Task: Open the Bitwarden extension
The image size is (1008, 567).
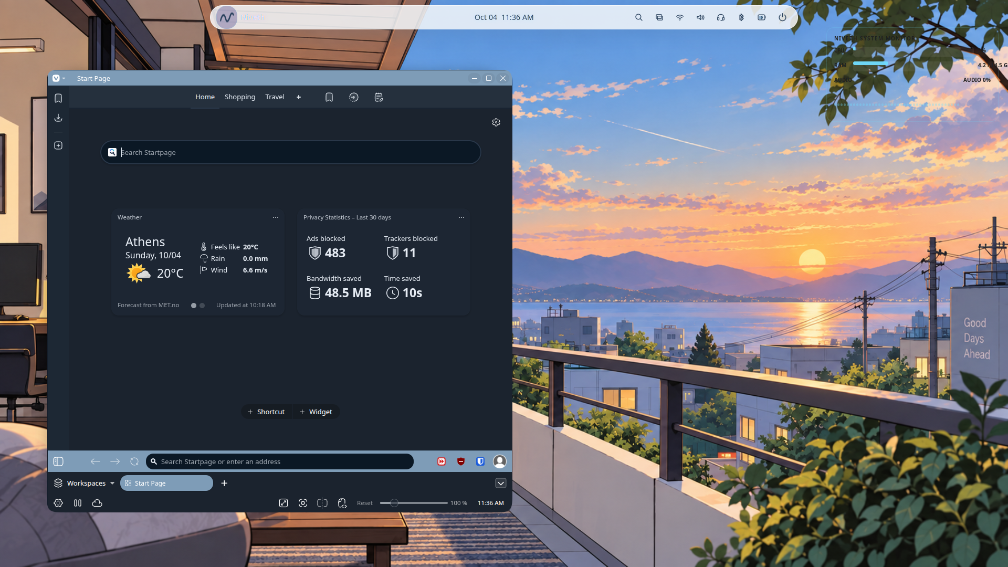Action: click(x=480, y=461)
